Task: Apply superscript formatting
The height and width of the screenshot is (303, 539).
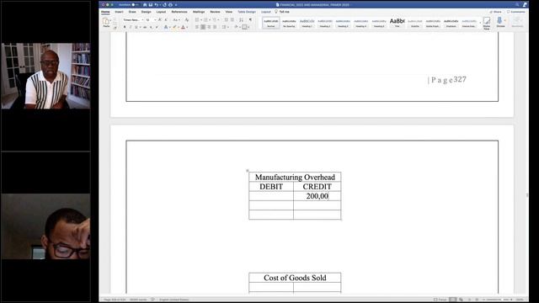Action: click(x=157, y=27)
